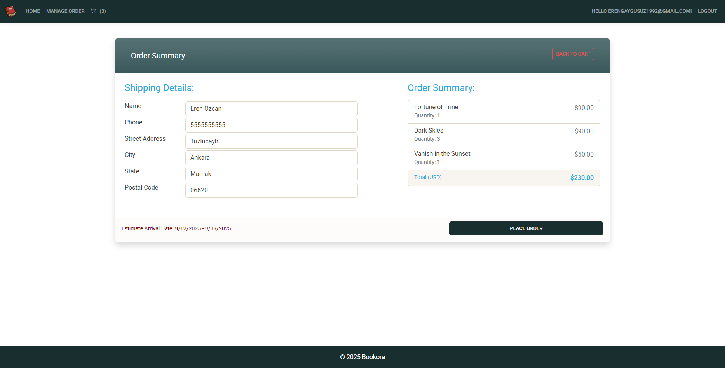
Task: Click the Place Order button
Action: (x=526, y=228)
